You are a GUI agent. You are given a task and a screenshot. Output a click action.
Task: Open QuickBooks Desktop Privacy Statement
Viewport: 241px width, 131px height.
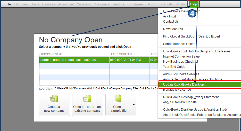[x=191, y=97]
